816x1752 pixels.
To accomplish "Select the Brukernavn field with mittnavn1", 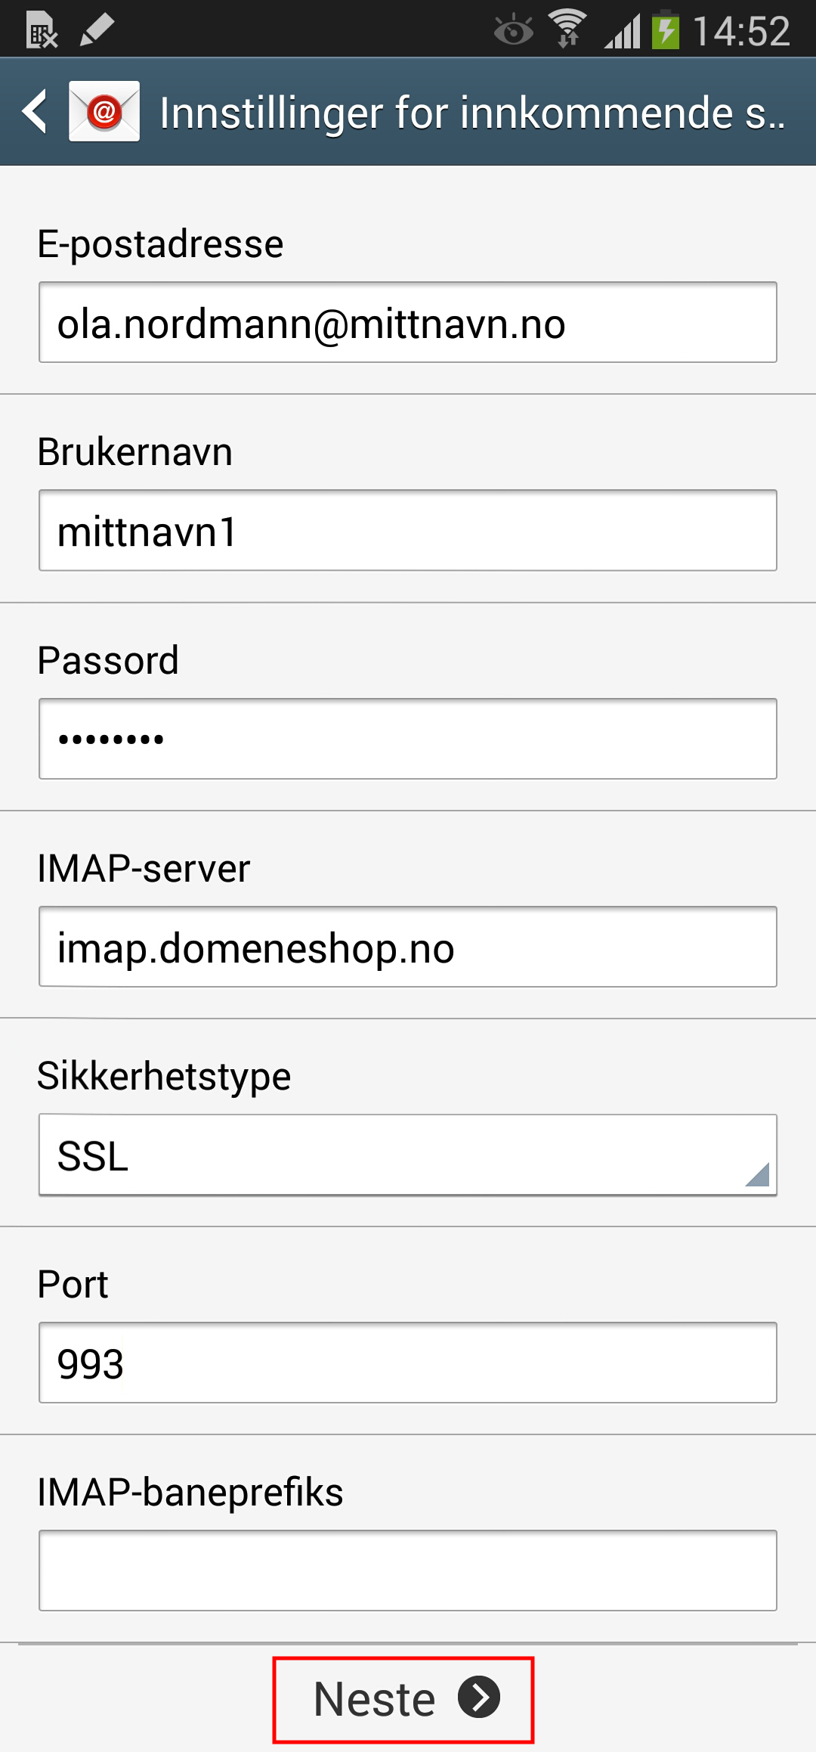I will pos(408,530).
